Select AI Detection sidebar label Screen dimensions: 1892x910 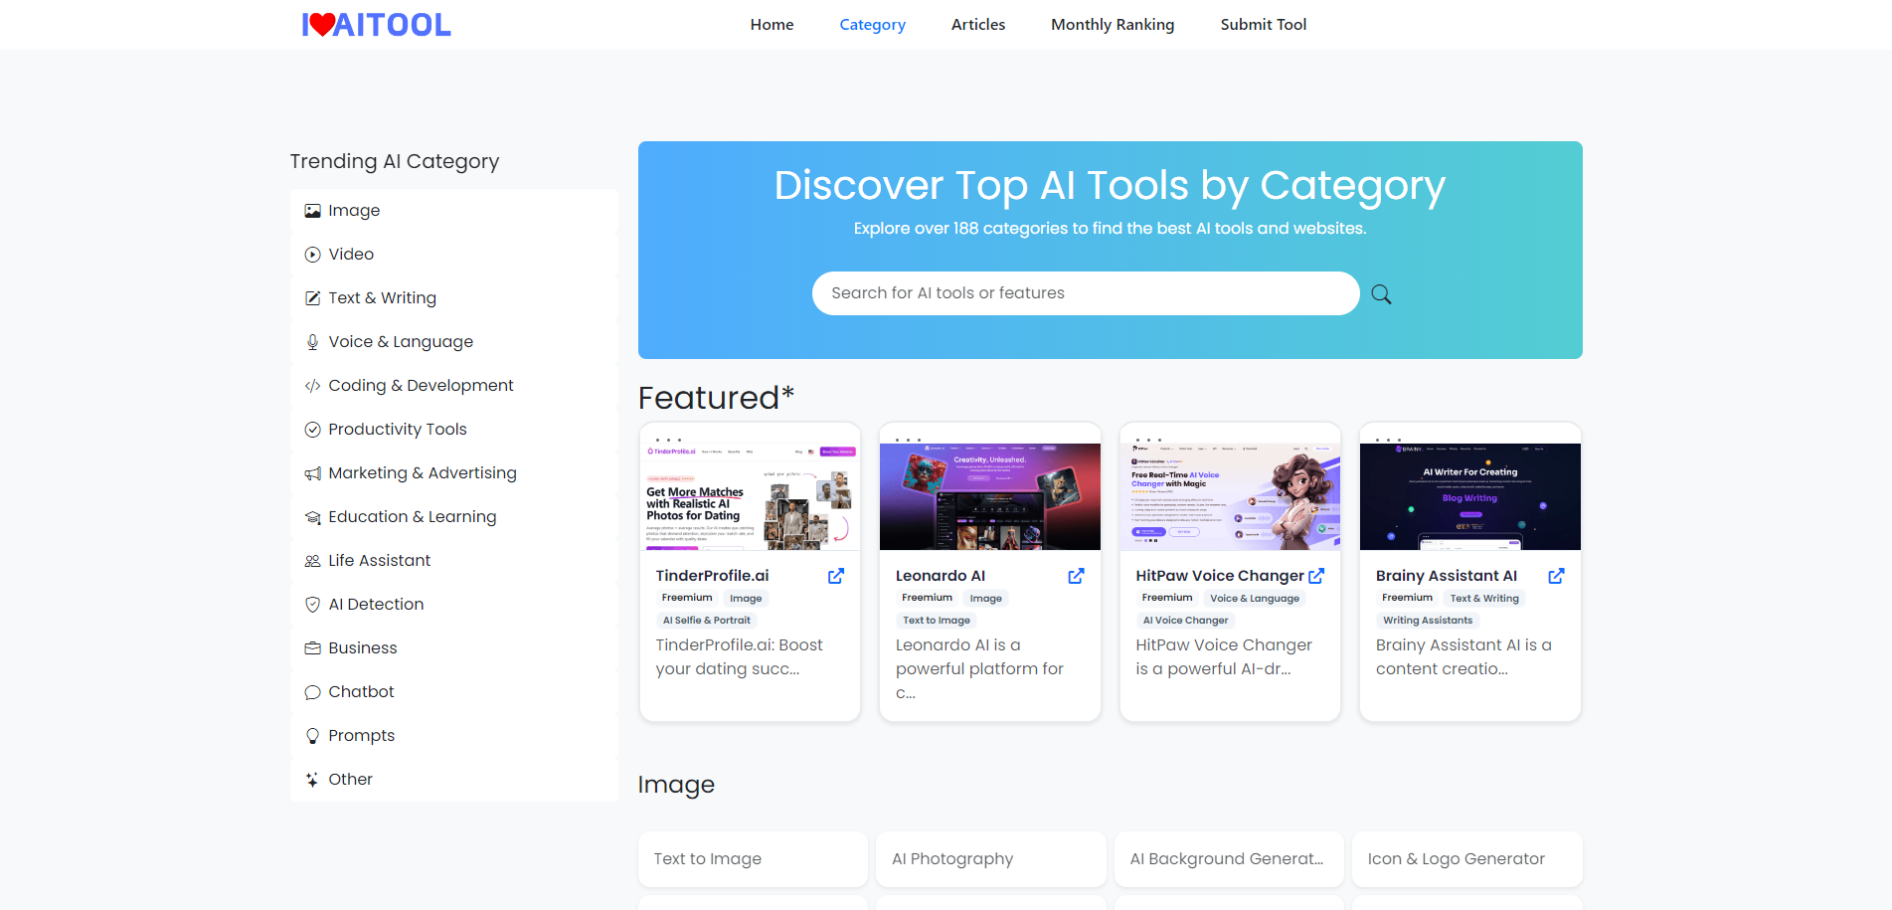(x=376, y=605)
